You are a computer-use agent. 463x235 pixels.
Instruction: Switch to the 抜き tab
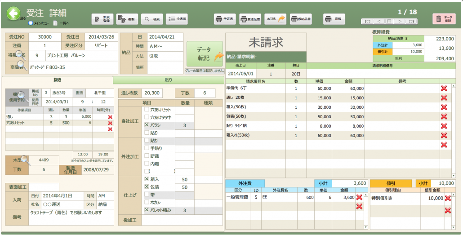pos(58,80)
